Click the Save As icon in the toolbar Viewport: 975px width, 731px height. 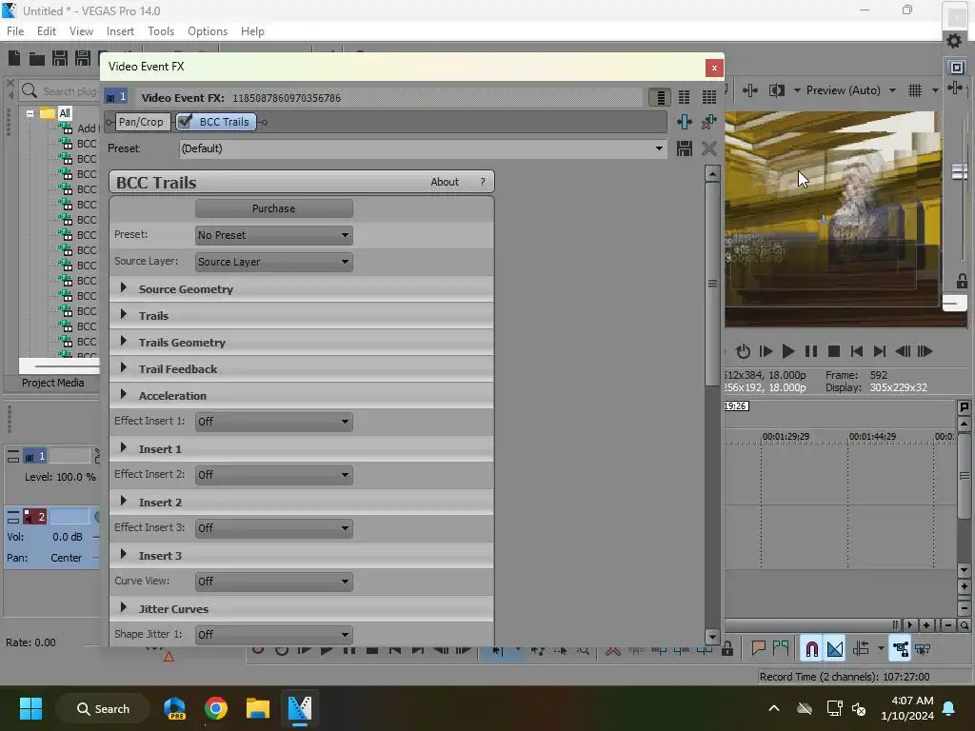83,58
